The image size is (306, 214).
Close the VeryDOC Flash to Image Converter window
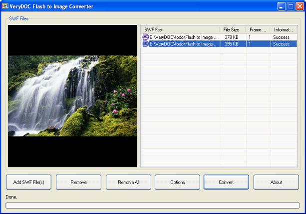click(x=300, y=6)
